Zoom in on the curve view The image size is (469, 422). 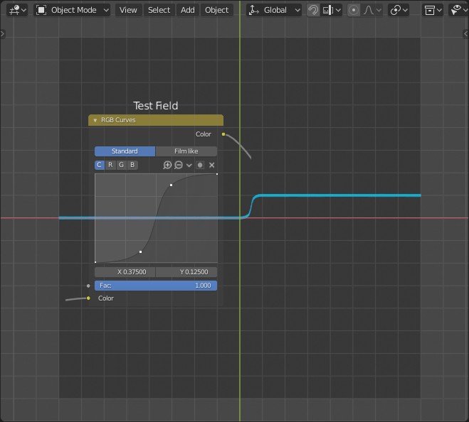pyautogui.click(x=167, y=165)
